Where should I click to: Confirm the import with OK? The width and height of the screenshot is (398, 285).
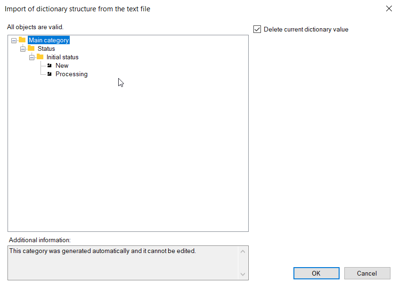316,273
